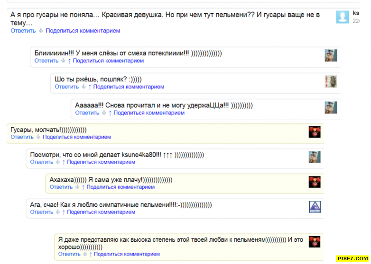Open avatar beside "Ага, счас!" comment

pos(315,207)
